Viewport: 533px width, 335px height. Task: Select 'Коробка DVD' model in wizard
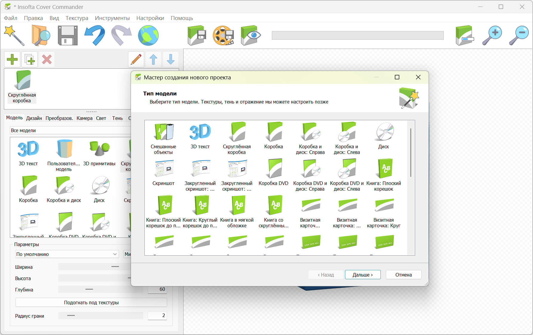273,173
